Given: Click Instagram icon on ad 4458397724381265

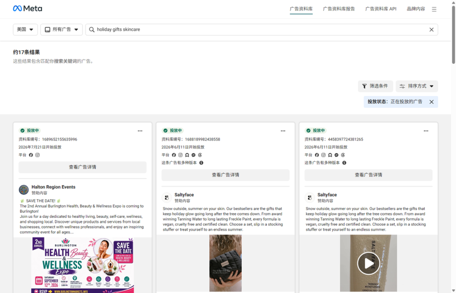Looking at the screenshot, I should point(323,155).
